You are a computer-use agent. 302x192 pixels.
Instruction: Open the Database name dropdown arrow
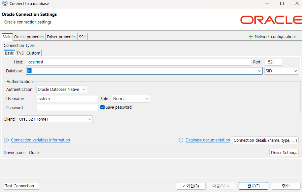pos(259,71)
